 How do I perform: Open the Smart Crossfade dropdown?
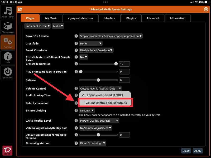(x=96, y=50)
